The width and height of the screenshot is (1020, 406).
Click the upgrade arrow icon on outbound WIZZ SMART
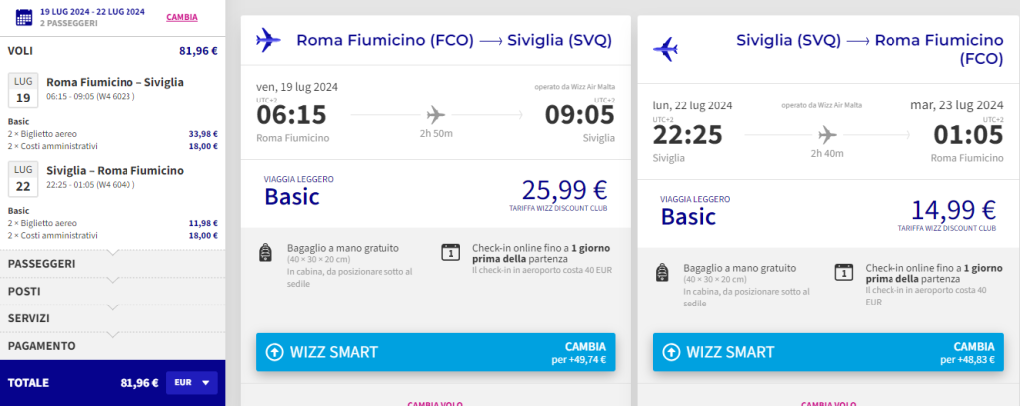pyautogui.click(x=275, y=352)
